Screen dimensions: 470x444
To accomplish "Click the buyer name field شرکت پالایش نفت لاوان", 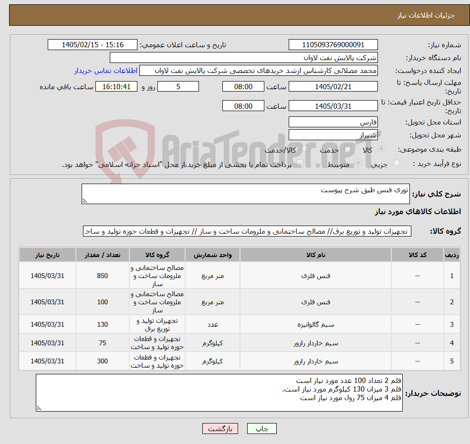I will click(x=244, y=58).
